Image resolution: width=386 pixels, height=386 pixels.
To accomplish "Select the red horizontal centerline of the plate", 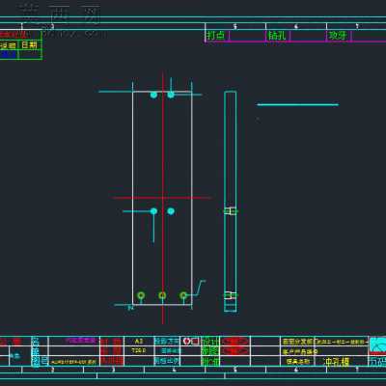I will click(x=162, y=198).
